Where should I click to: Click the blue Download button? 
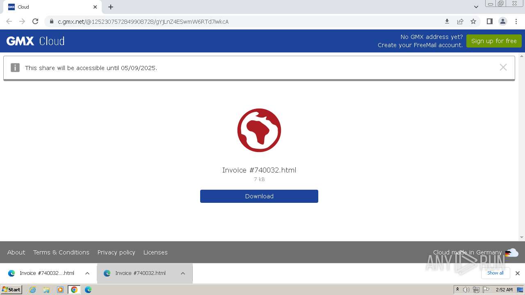coord(259,196)
